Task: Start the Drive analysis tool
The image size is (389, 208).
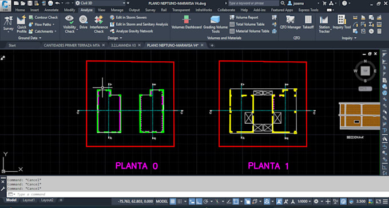Action: coord(84,22)
